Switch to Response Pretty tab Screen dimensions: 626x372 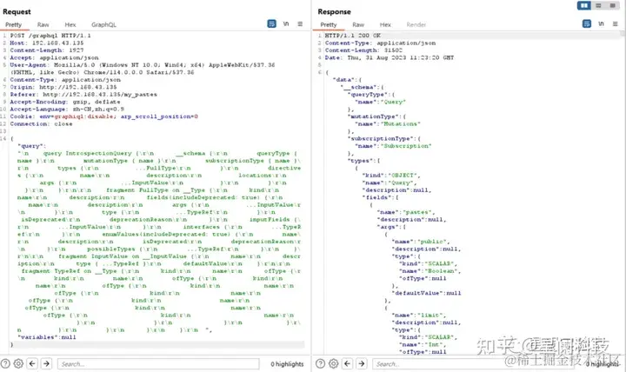pos(329,24)
